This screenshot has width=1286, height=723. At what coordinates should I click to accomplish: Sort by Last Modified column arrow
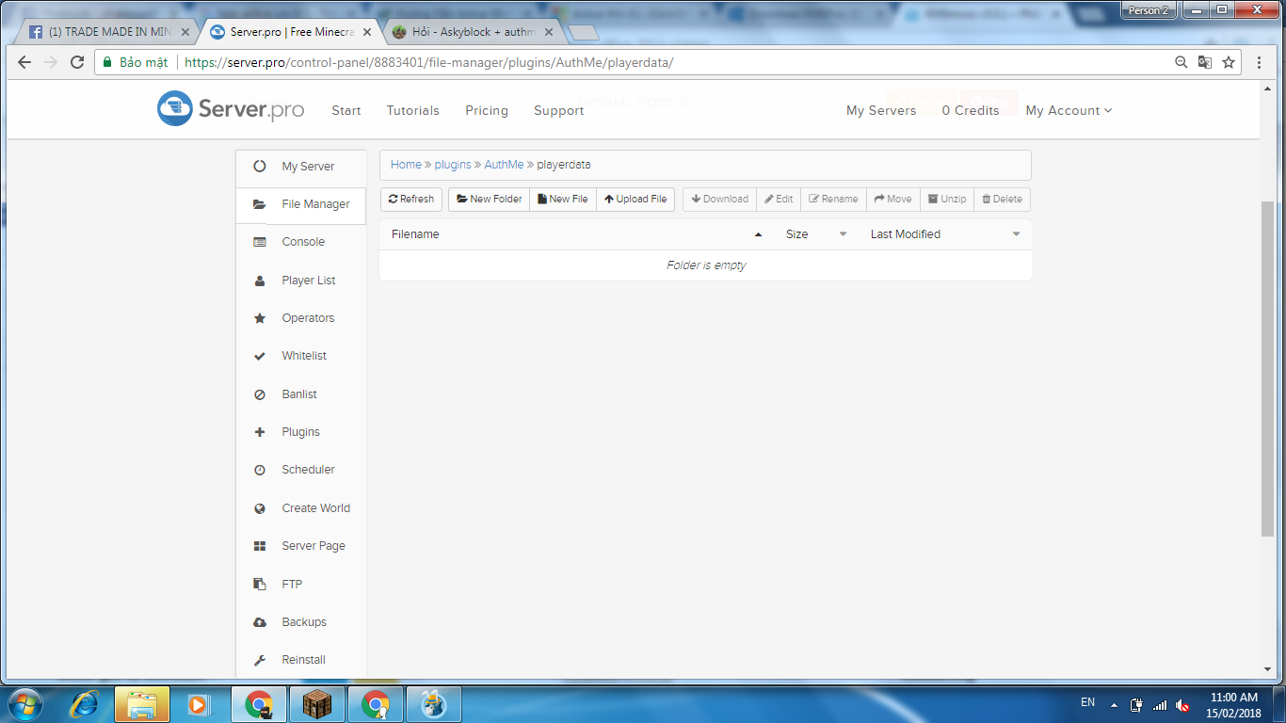(1016, 234)
